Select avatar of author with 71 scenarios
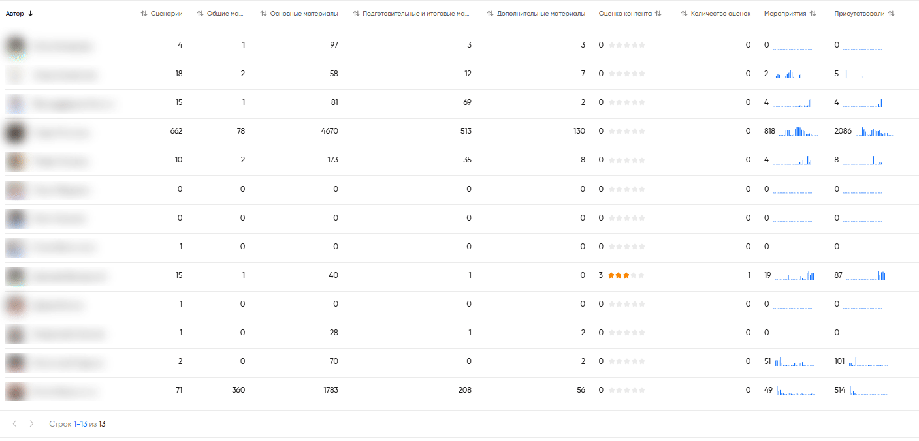The height and width of the screenshot is (441, 919). coord(15,391)
